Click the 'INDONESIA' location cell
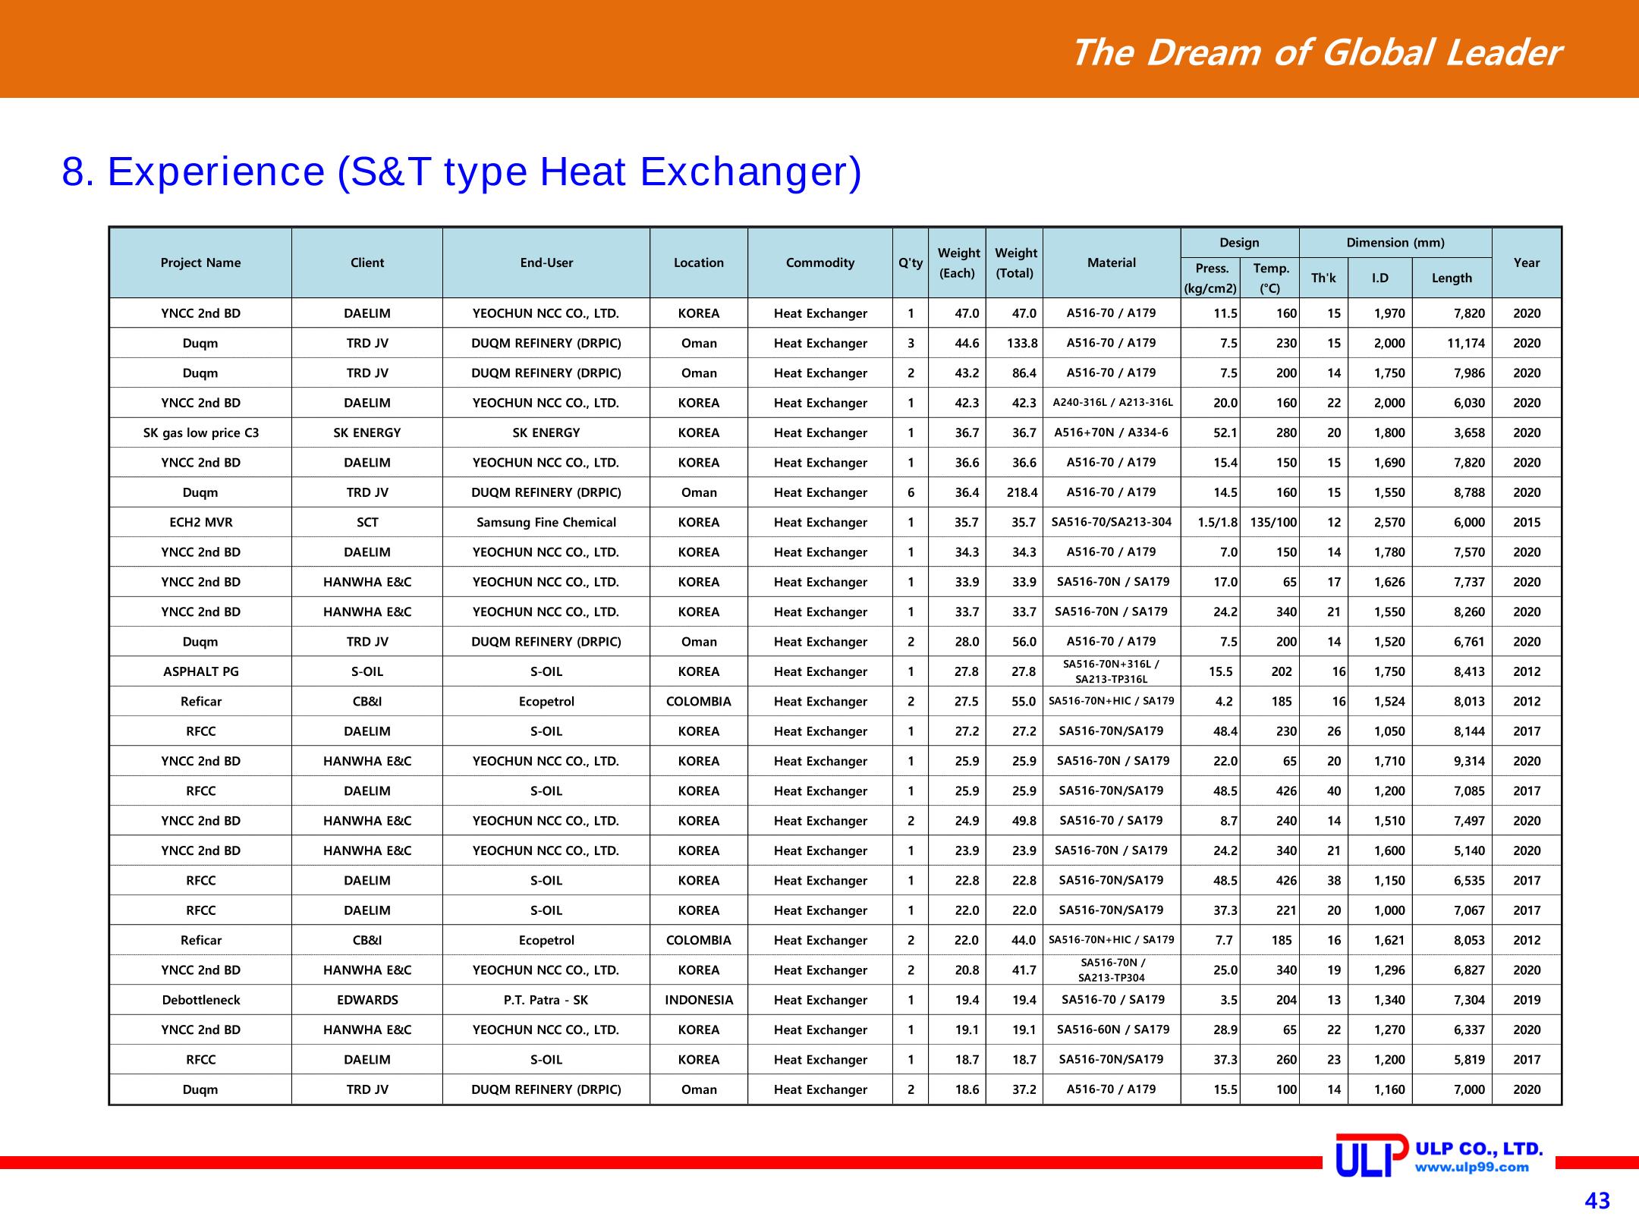Screen dimensions: 1639x1229 (x=699, y=1000)
